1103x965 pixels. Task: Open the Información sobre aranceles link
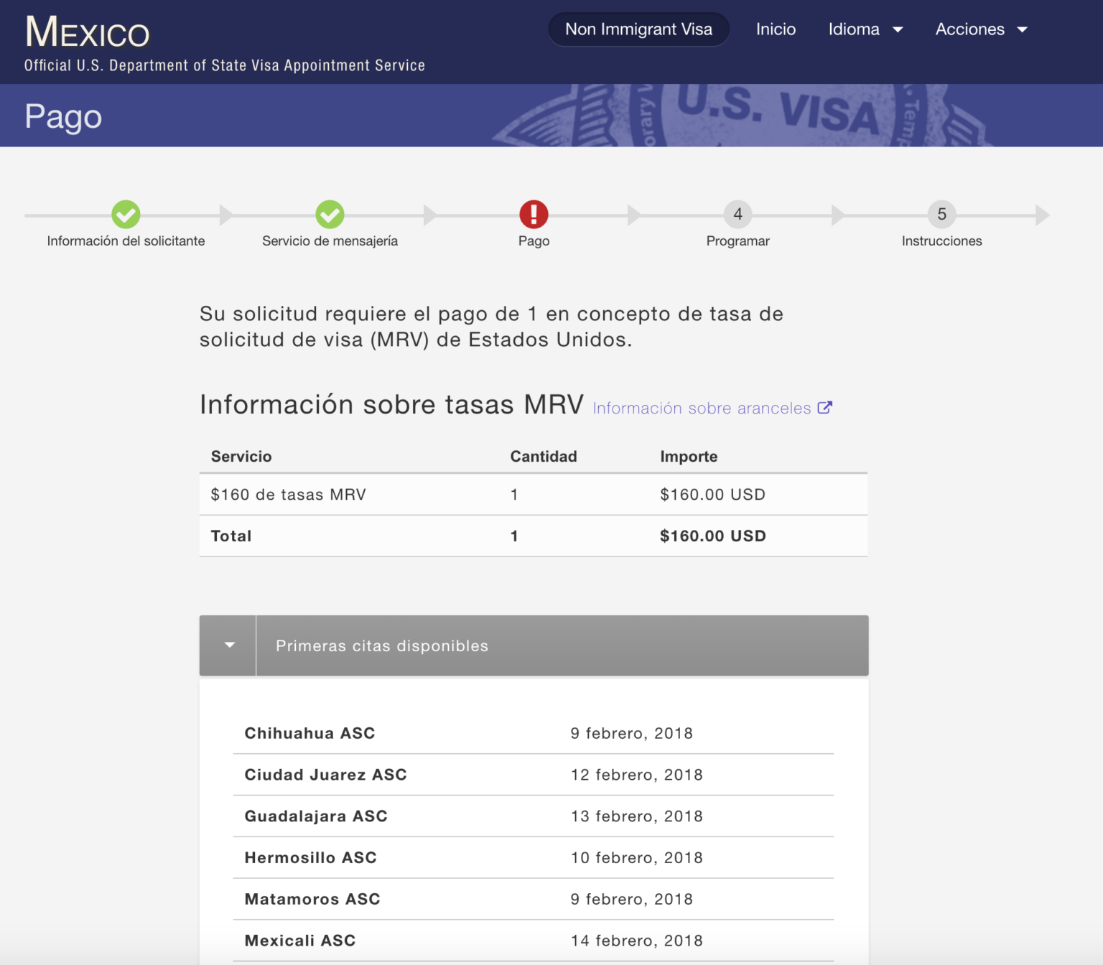point(700,407)
